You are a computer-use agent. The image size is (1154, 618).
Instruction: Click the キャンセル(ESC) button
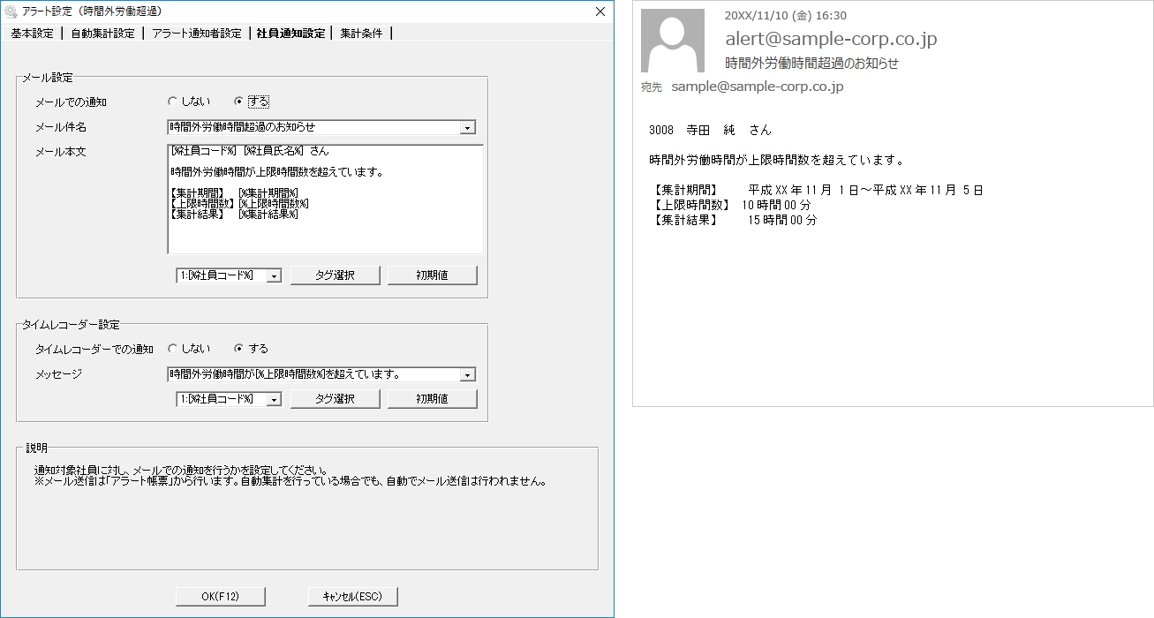click(x=352, y=597)
